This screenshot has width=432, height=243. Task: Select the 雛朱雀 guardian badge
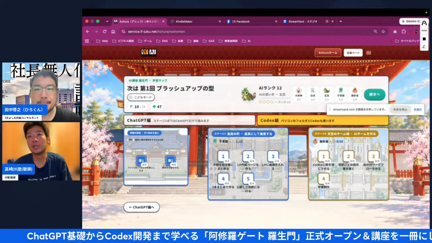pos(355,94)
